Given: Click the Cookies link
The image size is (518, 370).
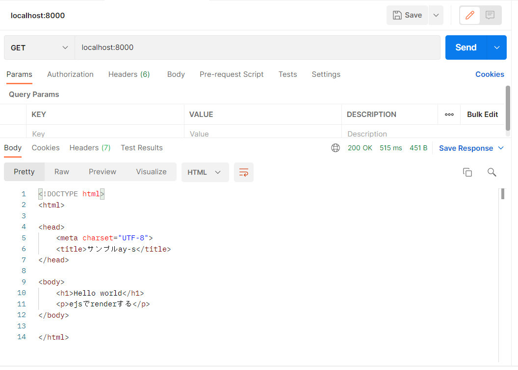Looking at the screenshot, I should [x=490, y=74].
